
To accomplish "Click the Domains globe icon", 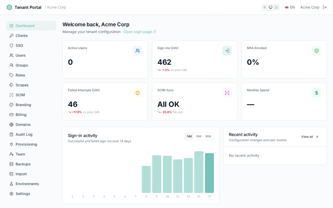I will 11,125.
